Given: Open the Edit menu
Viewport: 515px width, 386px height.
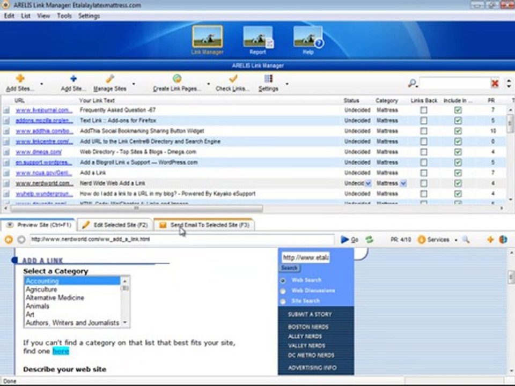Looking at the screenshot, I should [x=9, y=16].
